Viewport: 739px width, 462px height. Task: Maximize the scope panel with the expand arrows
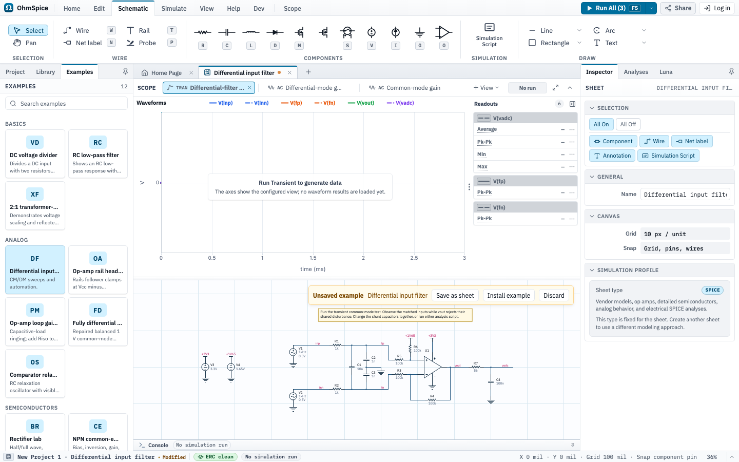pyautogui.click(x=555, y=88)
